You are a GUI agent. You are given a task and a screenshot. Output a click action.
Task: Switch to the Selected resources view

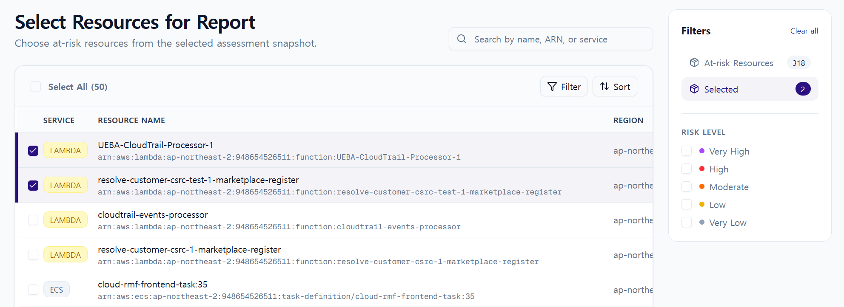[750, 89]
